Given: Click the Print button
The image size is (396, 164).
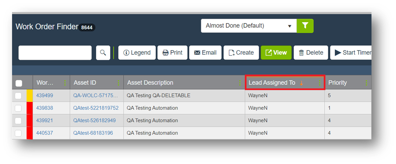Looking at the screenshot, I should pyautogui.click(x=172, y=53).
